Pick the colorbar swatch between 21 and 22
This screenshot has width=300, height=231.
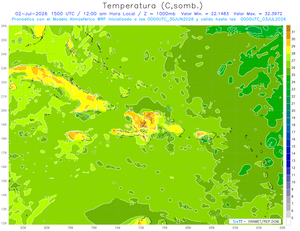288,100
